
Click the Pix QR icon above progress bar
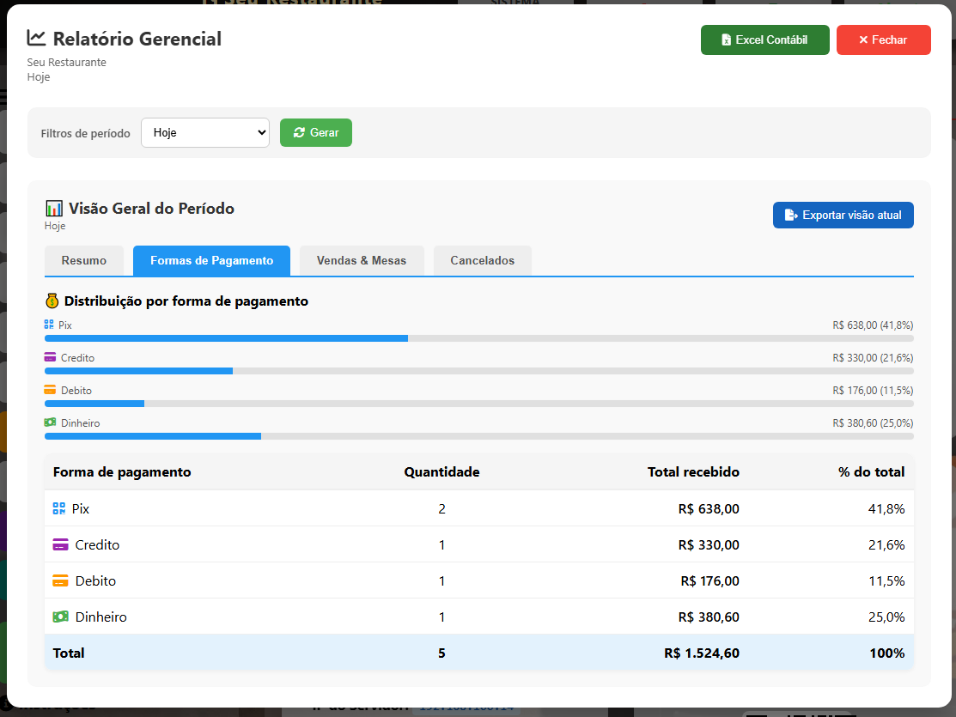(49, 325)
